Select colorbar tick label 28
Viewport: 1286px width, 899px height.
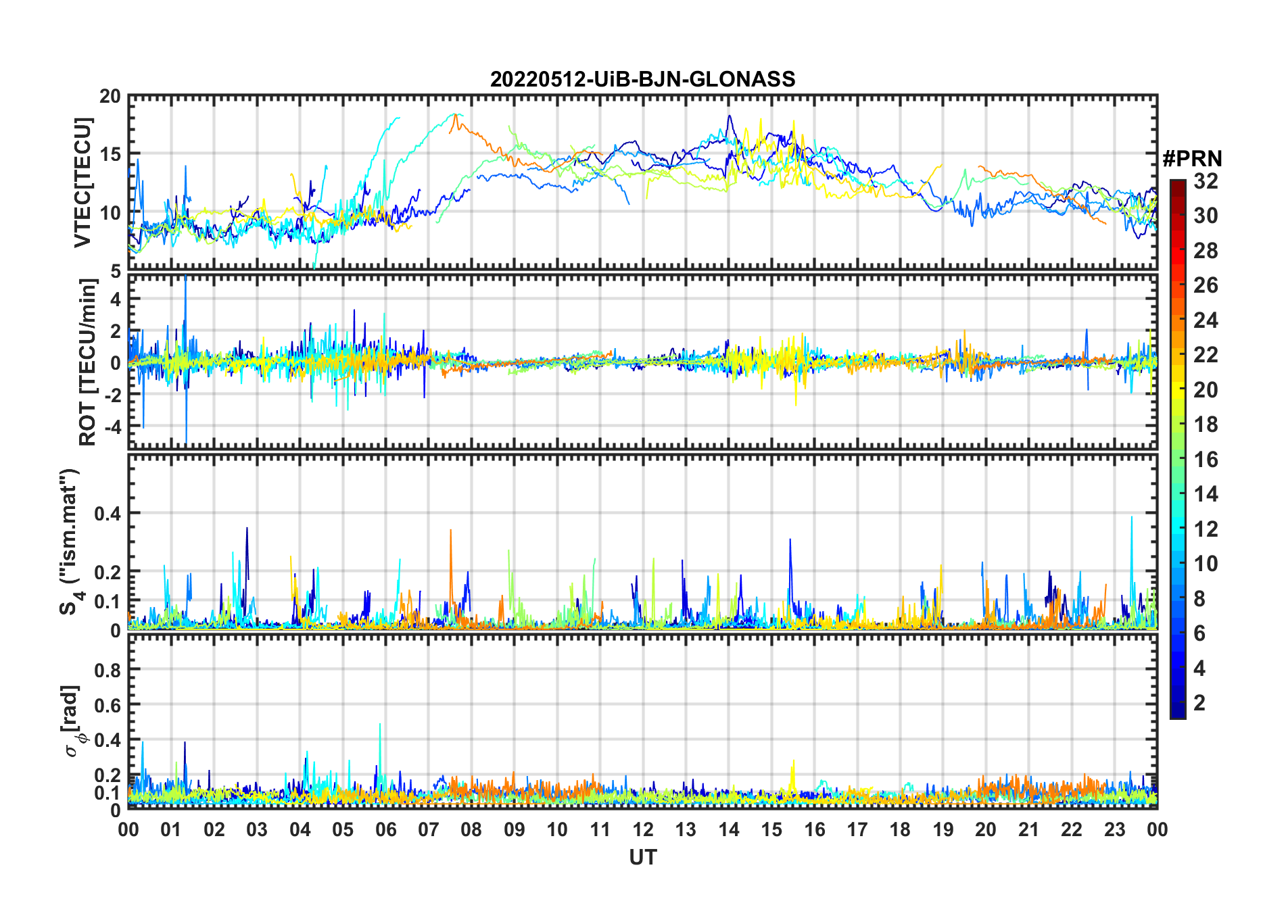click(x=1206, y=251)
